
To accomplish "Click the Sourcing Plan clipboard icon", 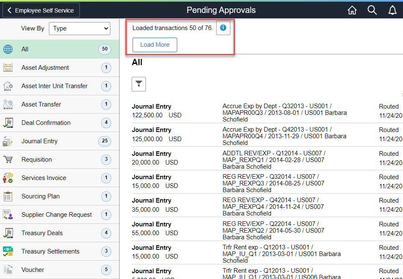I will pyautogui.click(x=8, y=196).
